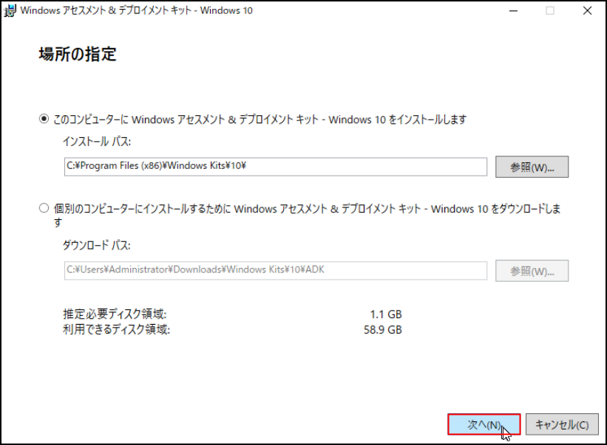This screenshot has height=445, width=607.
Task: Click the インストール パス: label
Action: [x=97, y=142]
